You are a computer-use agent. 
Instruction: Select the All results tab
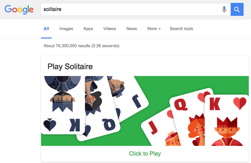pyautogui.click(x=46, y=29)
